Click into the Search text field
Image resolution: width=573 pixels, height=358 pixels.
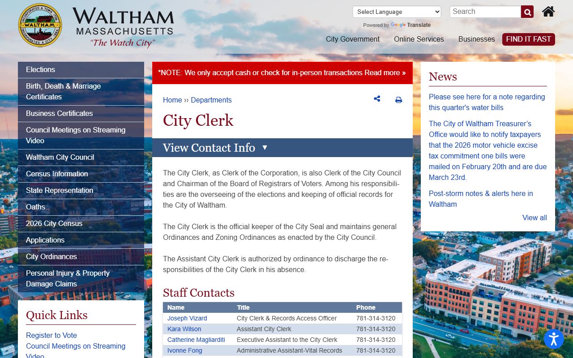(485, 12)
